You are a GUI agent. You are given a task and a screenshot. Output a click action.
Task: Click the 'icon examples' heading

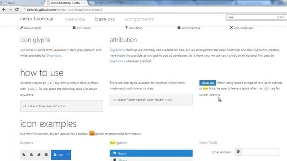[x=48, y=124]
